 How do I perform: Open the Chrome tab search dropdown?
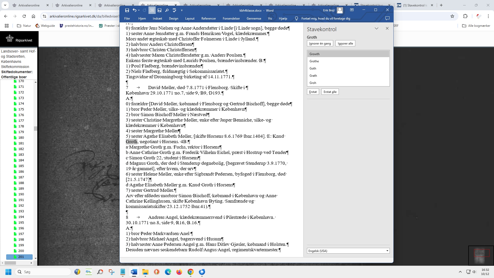5,5
